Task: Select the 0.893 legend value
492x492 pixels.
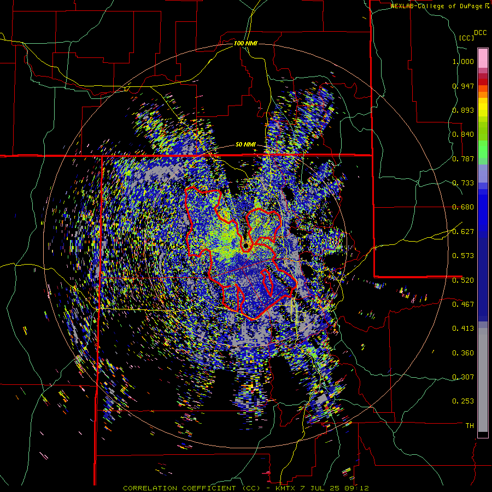Action: (463, 110)
